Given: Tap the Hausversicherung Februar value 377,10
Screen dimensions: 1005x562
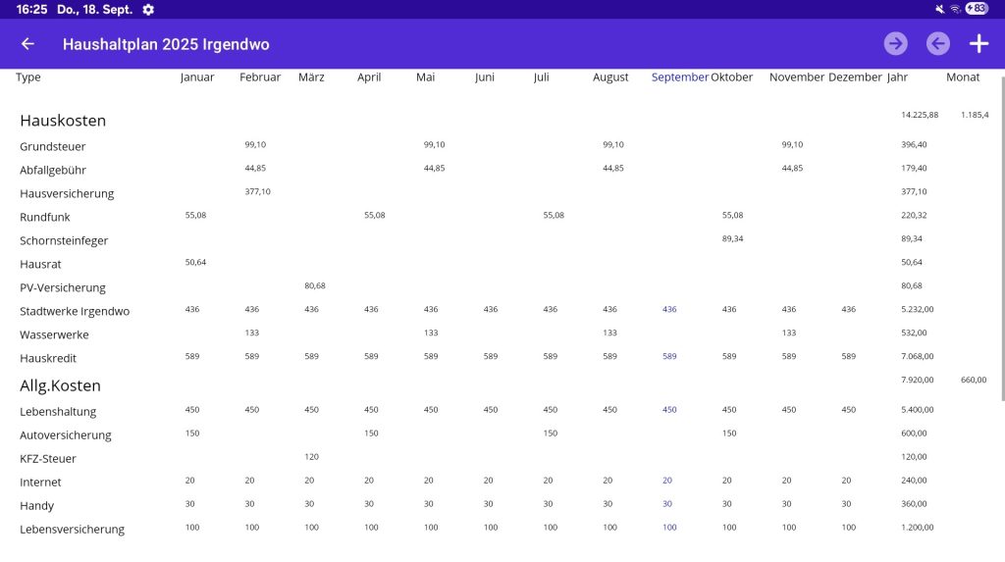Looking at the screenshot, I should [x=257, y=192].
